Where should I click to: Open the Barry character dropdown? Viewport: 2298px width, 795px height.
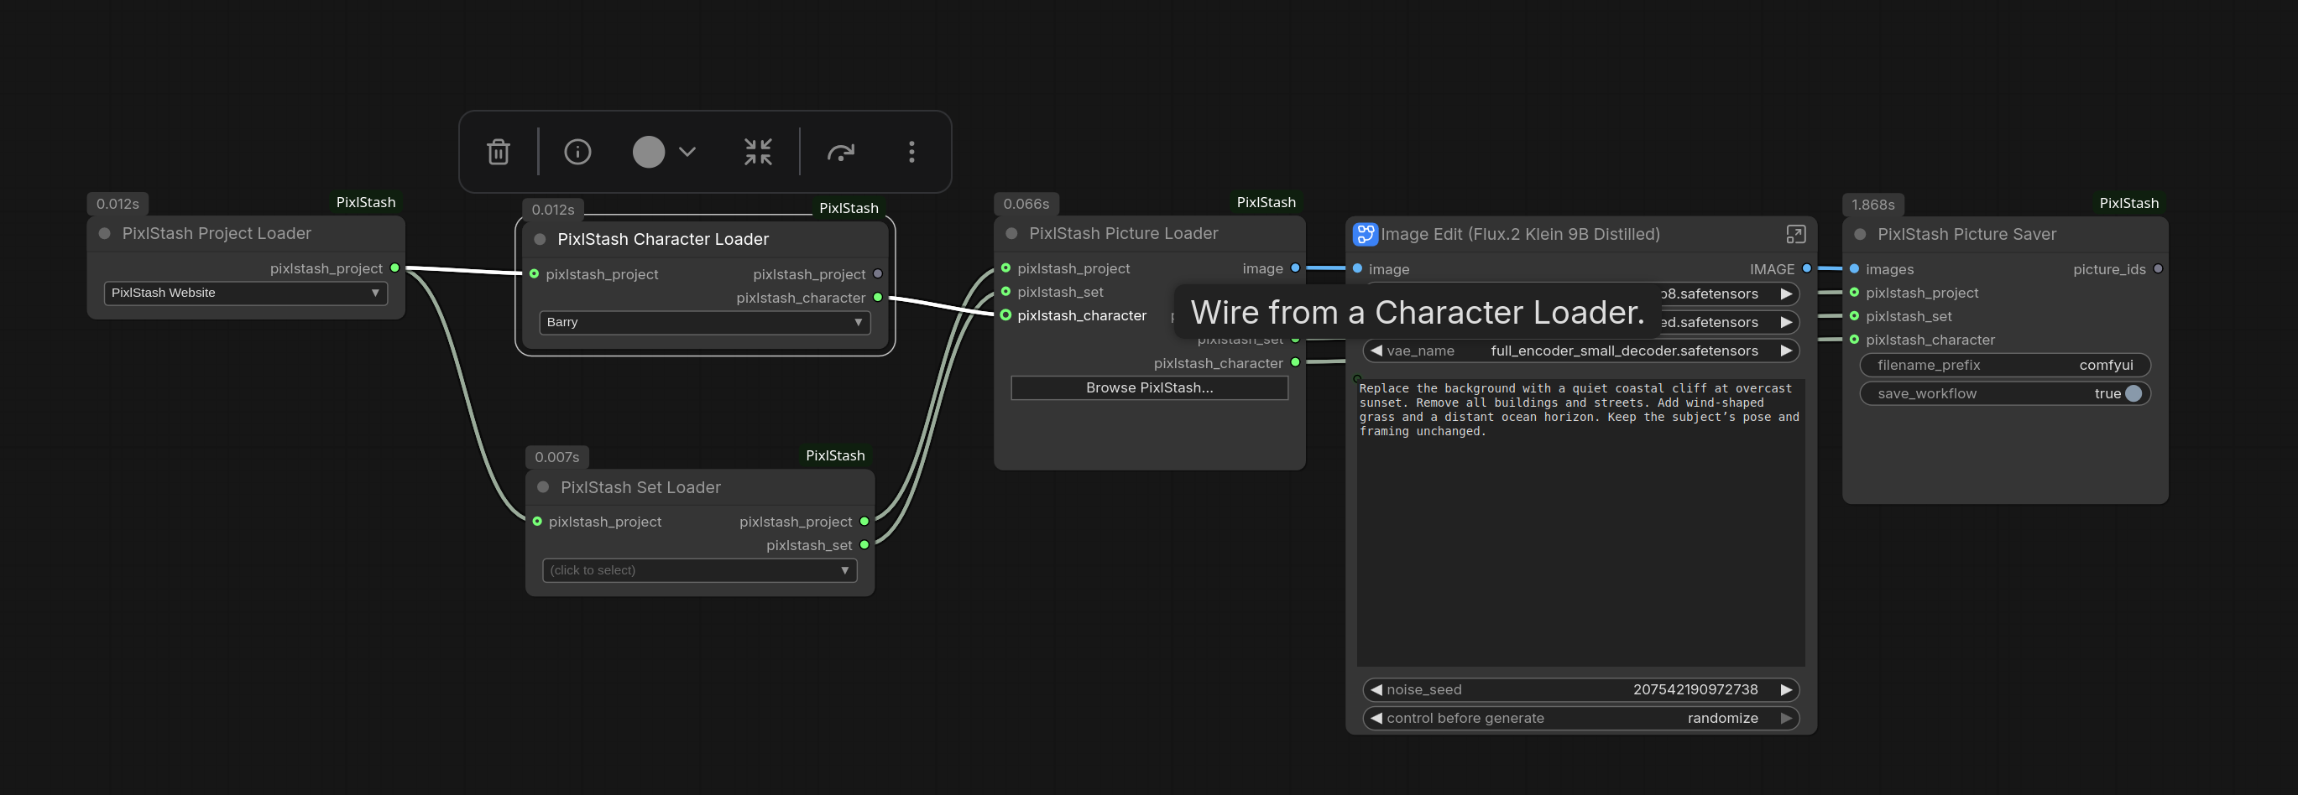[x=704, y=322]
